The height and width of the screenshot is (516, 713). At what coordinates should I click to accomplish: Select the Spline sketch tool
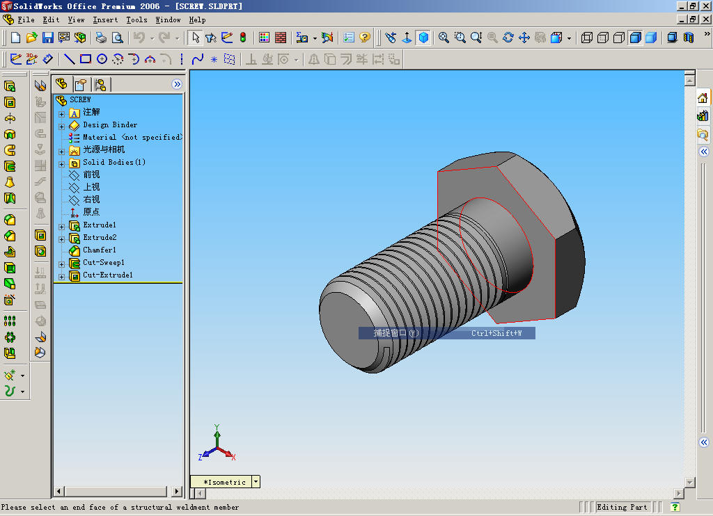point(197,59)
